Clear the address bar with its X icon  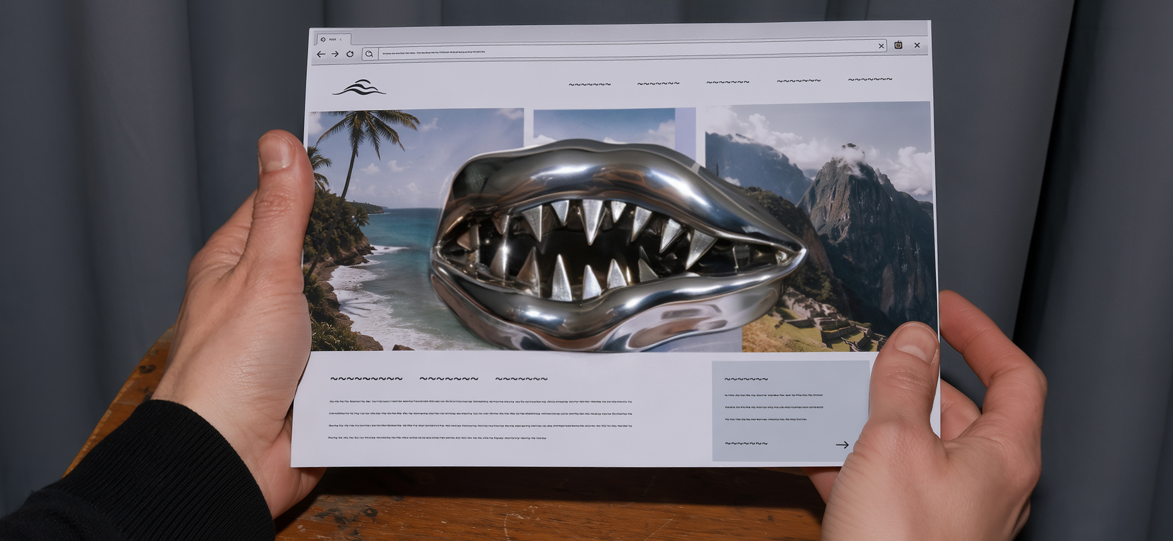pos(881,46)
